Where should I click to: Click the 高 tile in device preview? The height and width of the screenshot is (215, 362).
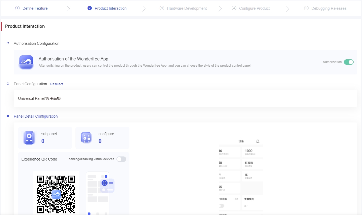point(252,176)
